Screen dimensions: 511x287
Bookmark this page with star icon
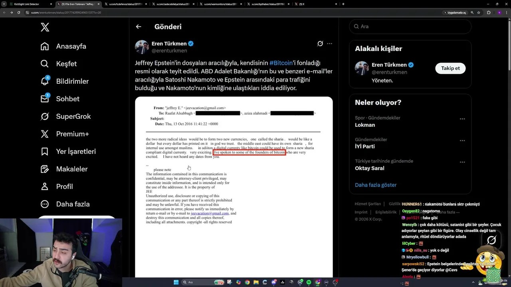pos(479,12)
